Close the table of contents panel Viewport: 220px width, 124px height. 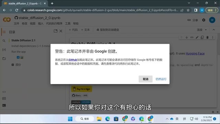(61, 31)
